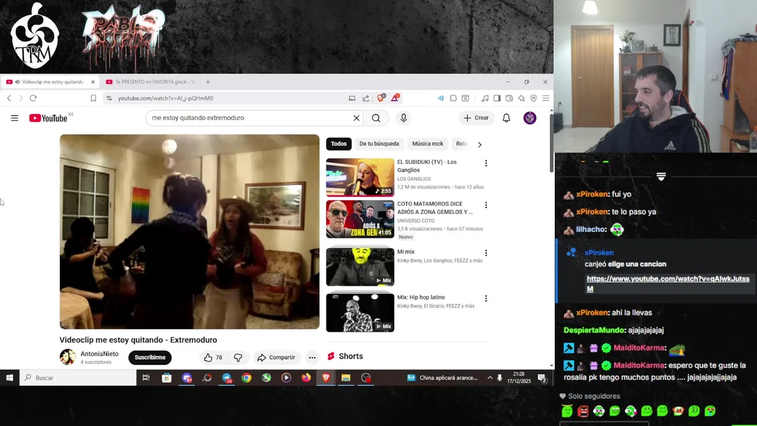
Task: Open the browser main menu
Action: pos(545,98)
